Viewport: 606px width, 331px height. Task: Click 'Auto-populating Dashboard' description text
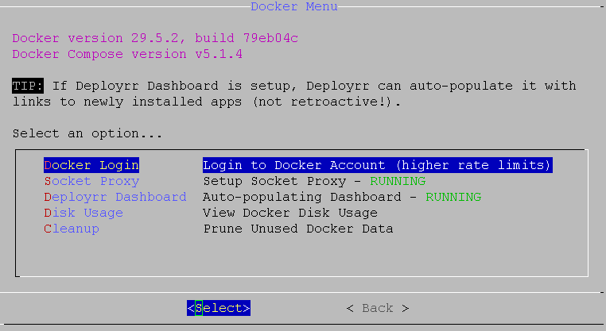coord(302,197)
